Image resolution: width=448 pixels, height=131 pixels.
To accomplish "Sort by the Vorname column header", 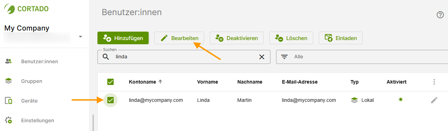I will [x=207, y=82].
